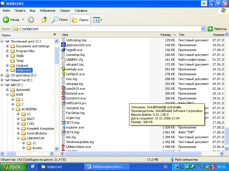
Task: Select the WMSysPr9.prx file icon
Action: (x=63, y=103)
